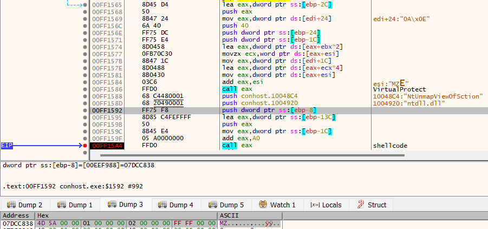488x229 pixels.
Task: Click the Hex column header
Action: 43,215
